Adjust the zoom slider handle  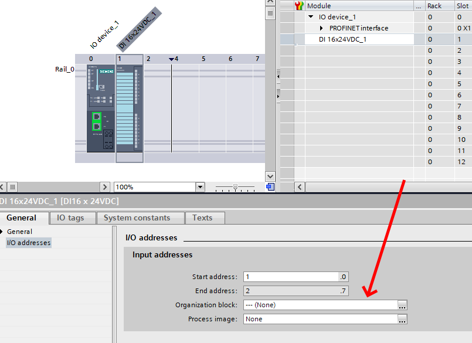[235, 187]
